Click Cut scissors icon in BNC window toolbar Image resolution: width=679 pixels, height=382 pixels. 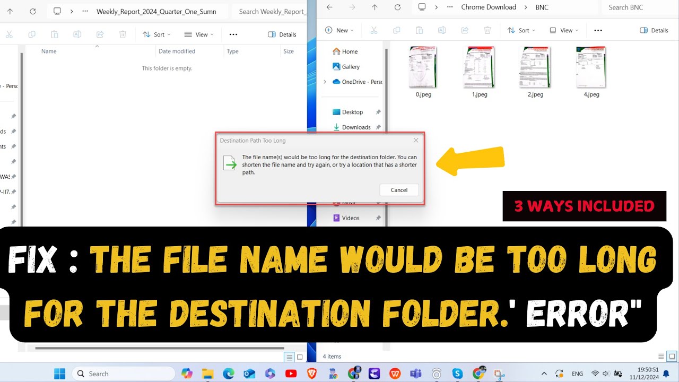pyautogui.click(x=373, y=30)
